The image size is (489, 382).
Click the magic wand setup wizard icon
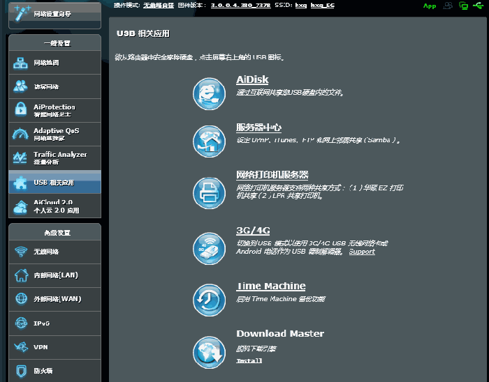click(x=22, y=14)
